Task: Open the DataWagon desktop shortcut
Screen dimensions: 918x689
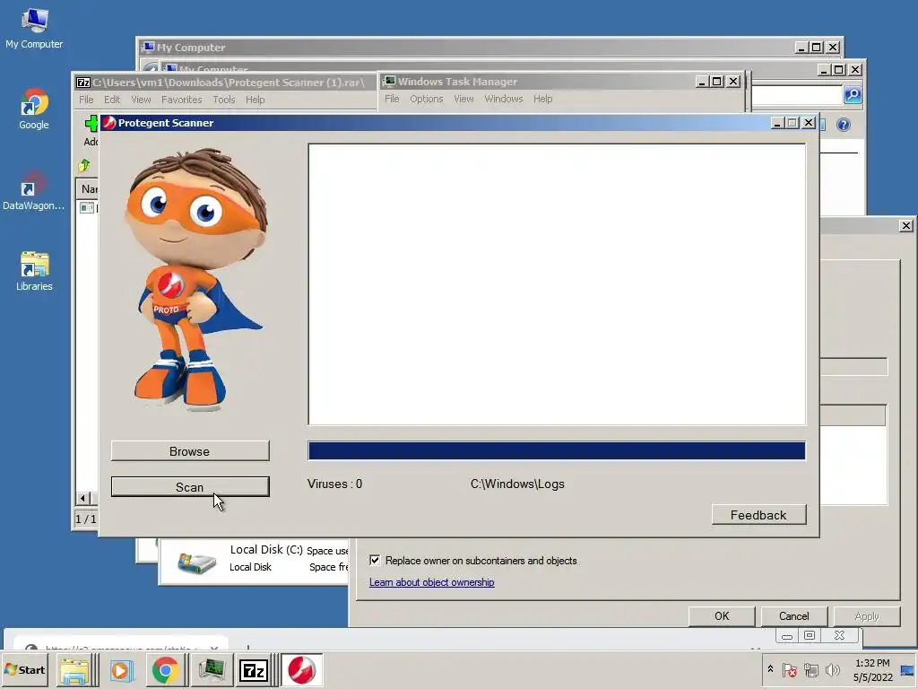Action: (34, 190)
